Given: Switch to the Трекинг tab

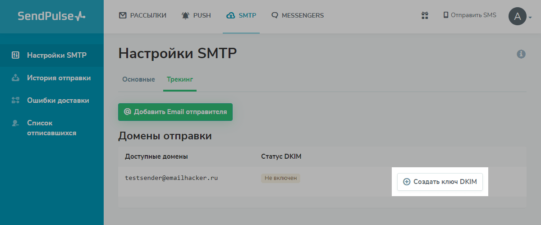Looking at the screenshot, I should [x=180, y=79].
